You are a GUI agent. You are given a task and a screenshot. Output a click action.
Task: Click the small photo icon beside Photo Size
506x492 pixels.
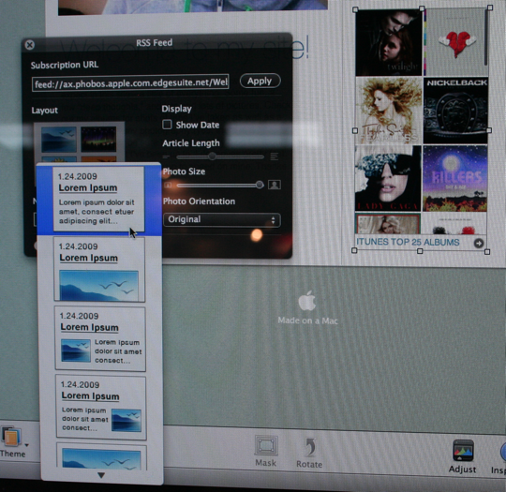coord(168,186)
